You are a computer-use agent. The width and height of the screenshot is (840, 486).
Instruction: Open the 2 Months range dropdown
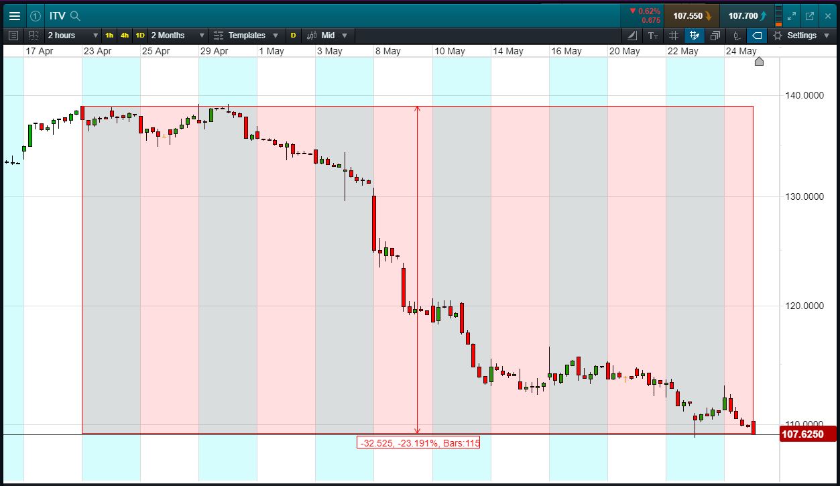point(178,36)
